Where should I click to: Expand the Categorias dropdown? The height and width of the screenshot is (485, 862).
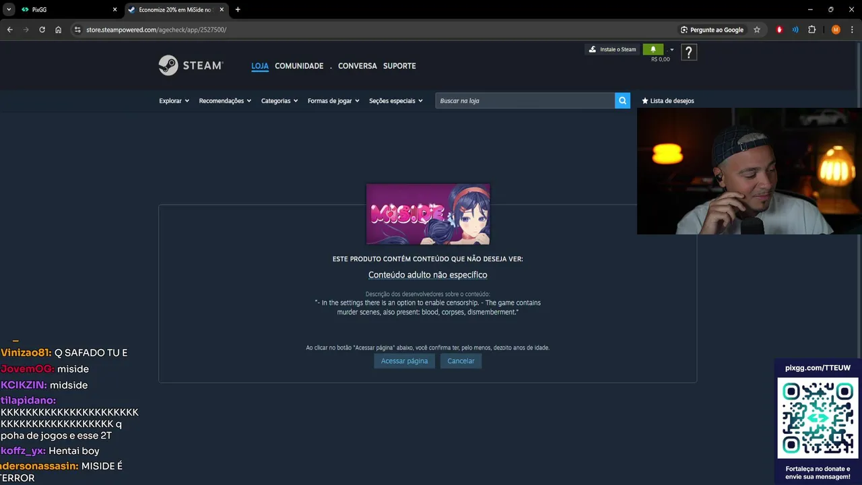click(279, 100)
